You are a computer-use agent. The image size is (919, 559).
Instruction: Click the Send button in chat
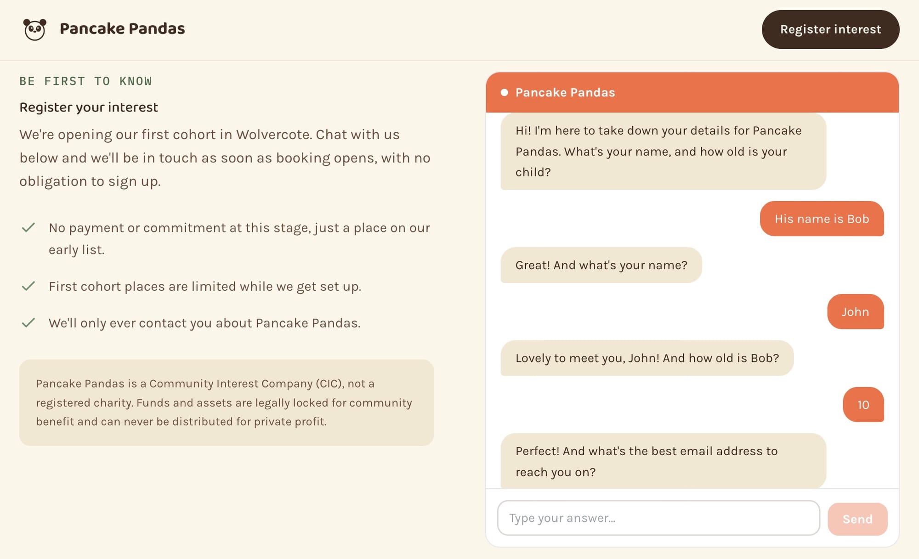pos(857,519)
